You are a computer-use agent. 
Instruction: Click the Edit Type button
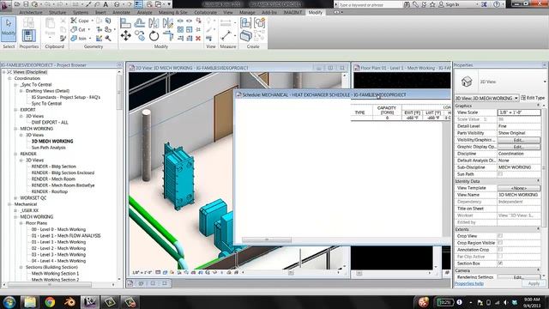(533, 98)
